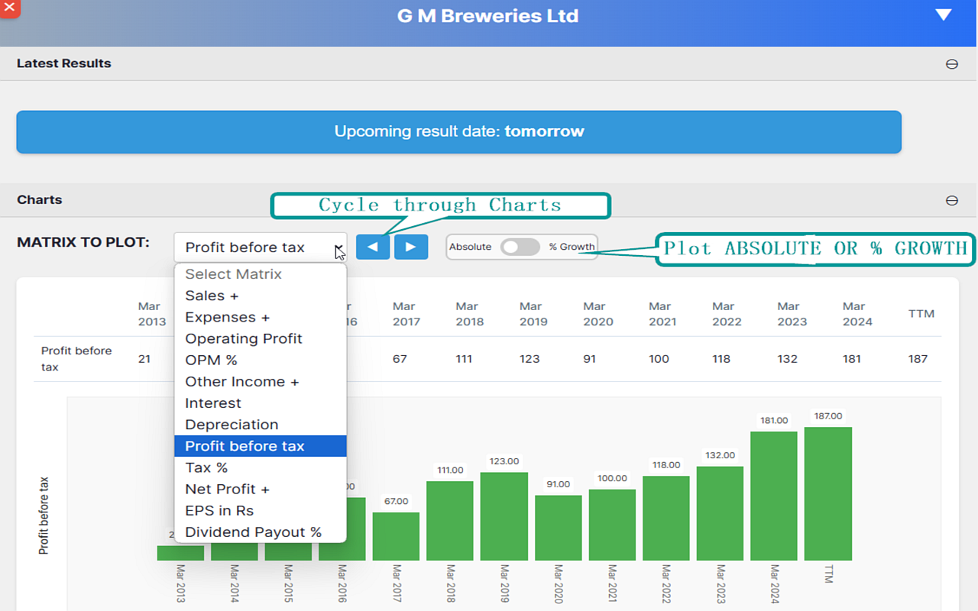Choose Net Profit + option
Screen dimensions: 978x611
tap(227, 489)
